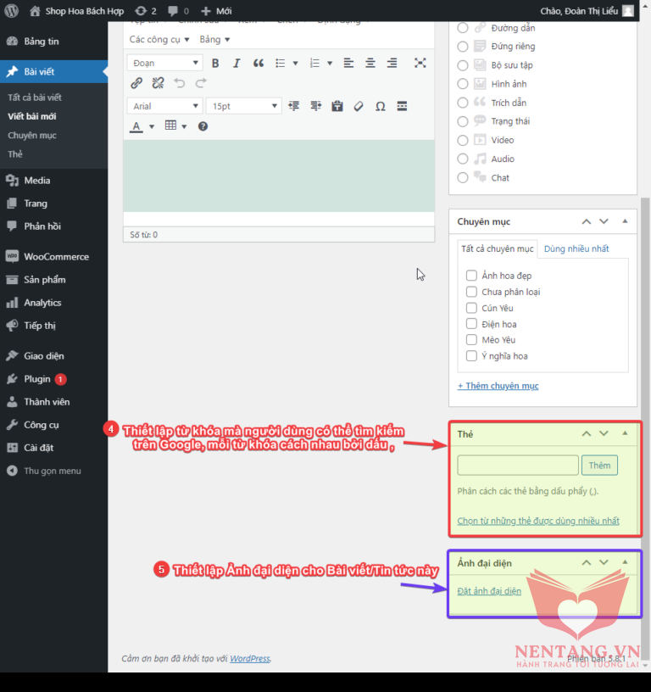Check the Ảnh hoa đẹp category
Image resolution: width=651 pixels, height=692 pixels.
coord(471,276)
